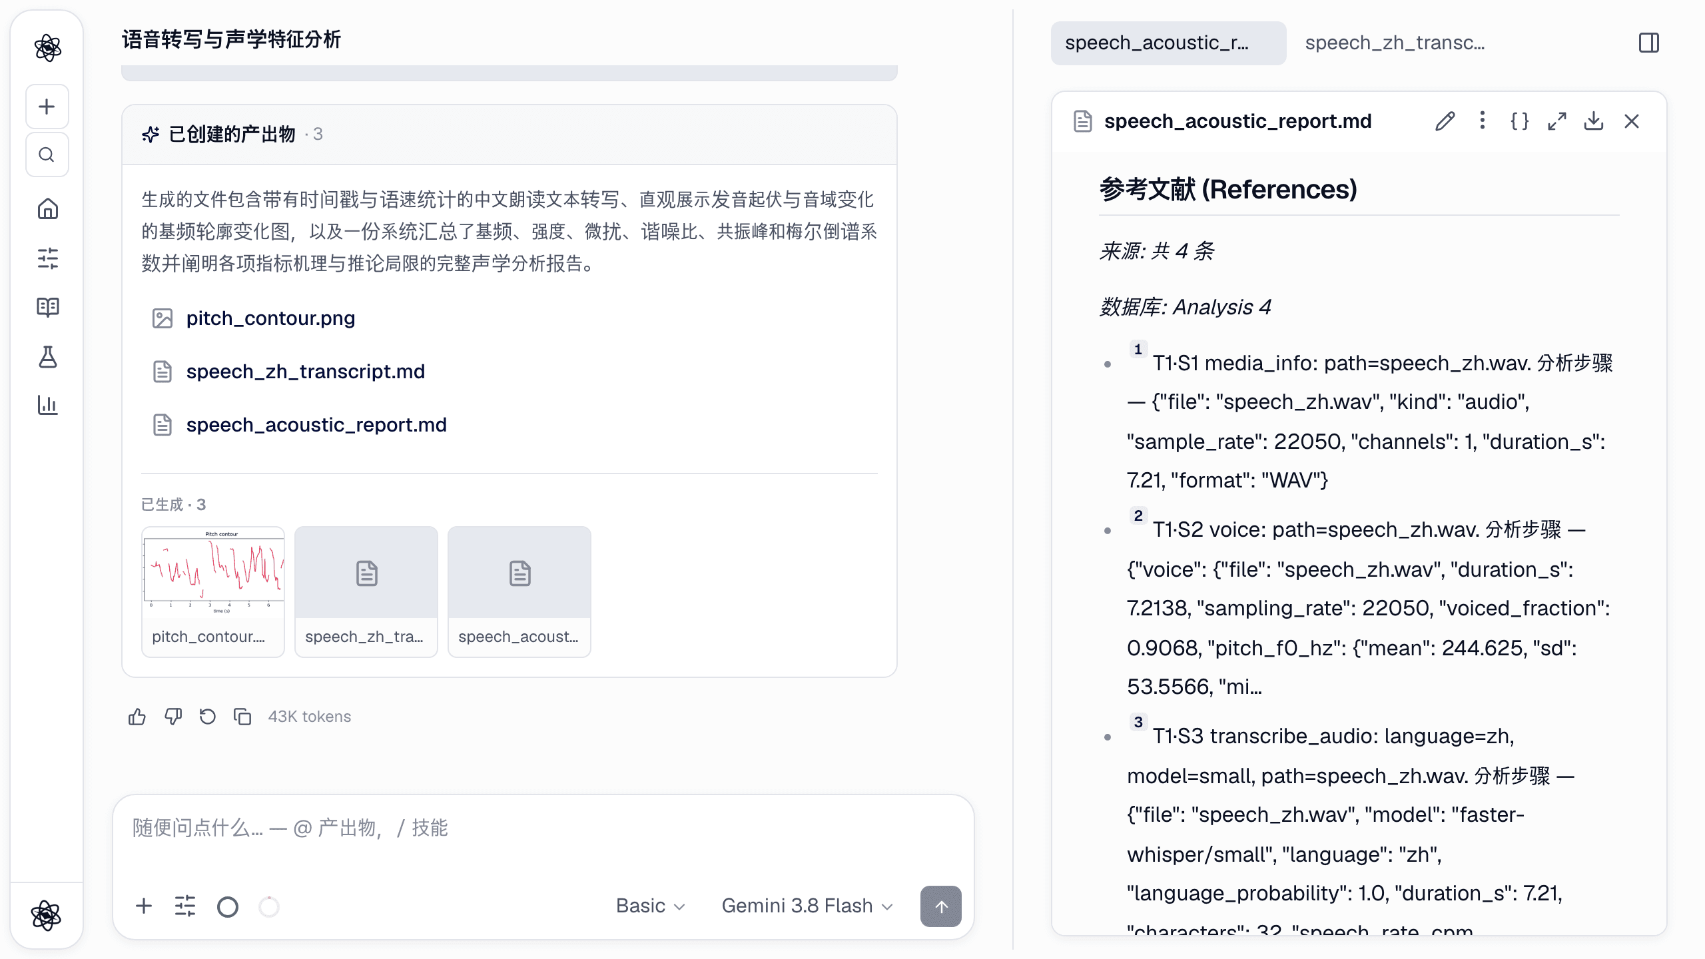View raw source with braces icon
This screenshot has width=1705, height=959.
[x=1519, y=121]
